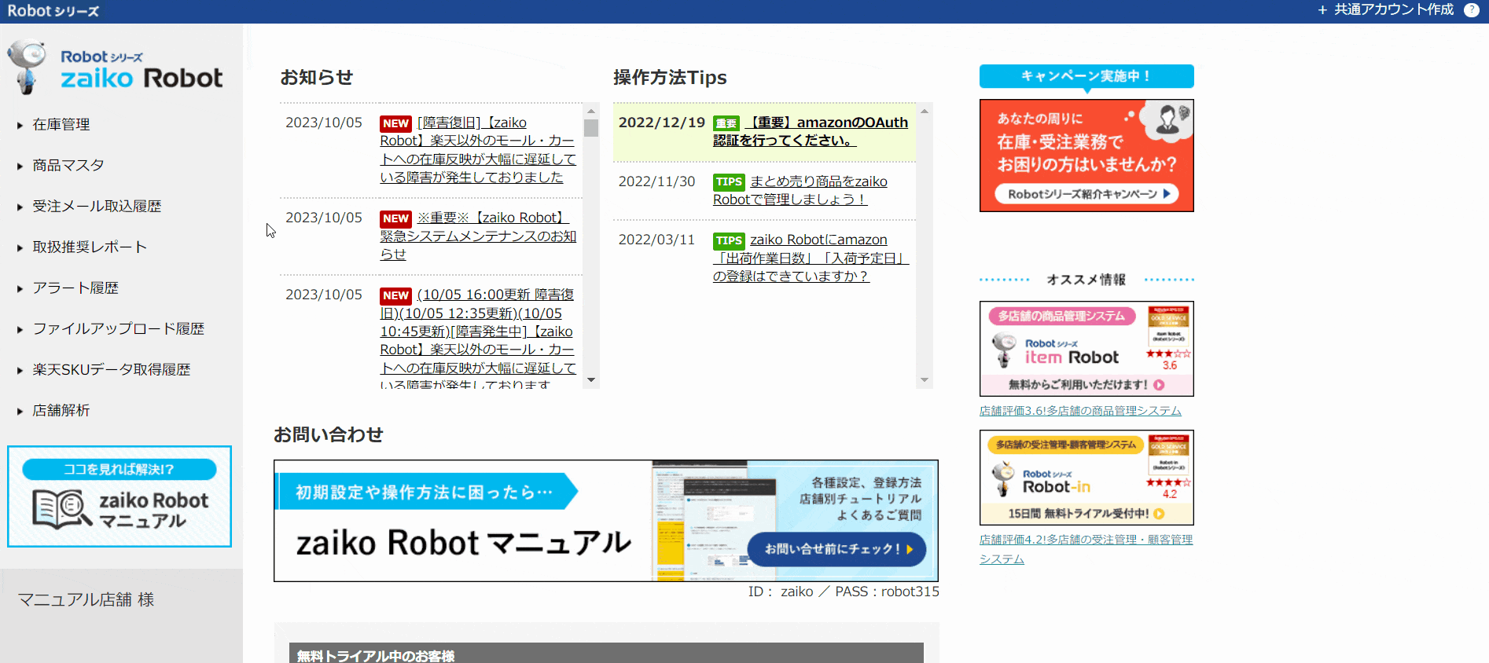Image resolution: width=1489 pixels, height=663 pixels.
Task: Open the 楽天SKUデータ取得履歴 menu item
Action: click(112, 370)
